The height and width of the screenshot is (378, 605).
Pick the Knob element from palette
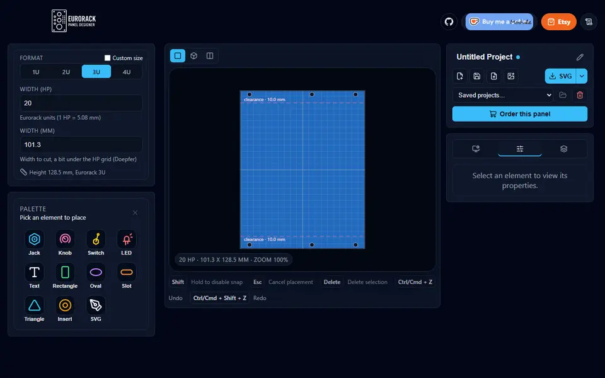point(65,243)
